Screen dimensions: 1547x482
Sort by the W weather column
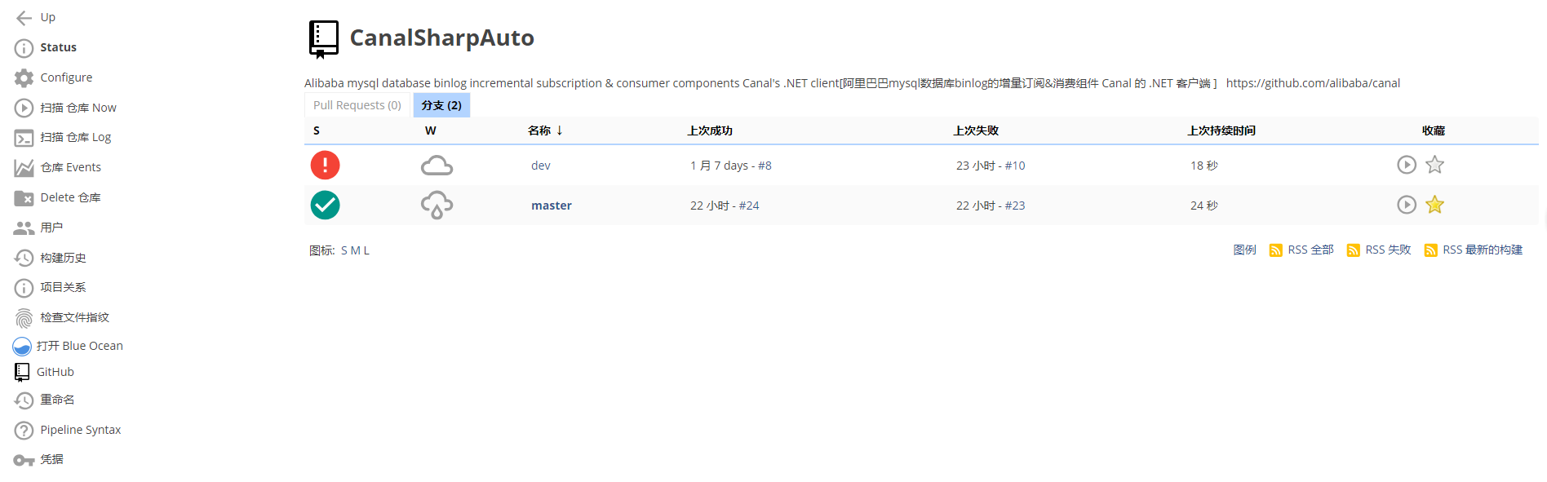tap(431, 130)
